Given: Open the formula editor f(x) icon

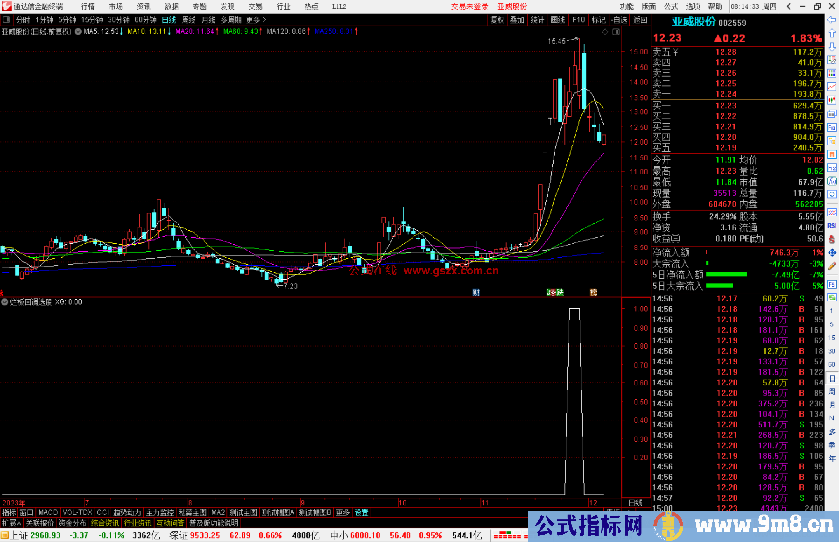Looking at the screenshot, I should tap(832, 178).
